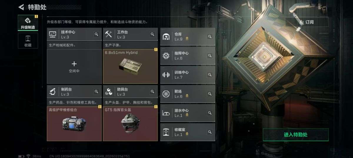
Task: Go back using the arrow beside 特勤处
Action: [x=21, y=7]
